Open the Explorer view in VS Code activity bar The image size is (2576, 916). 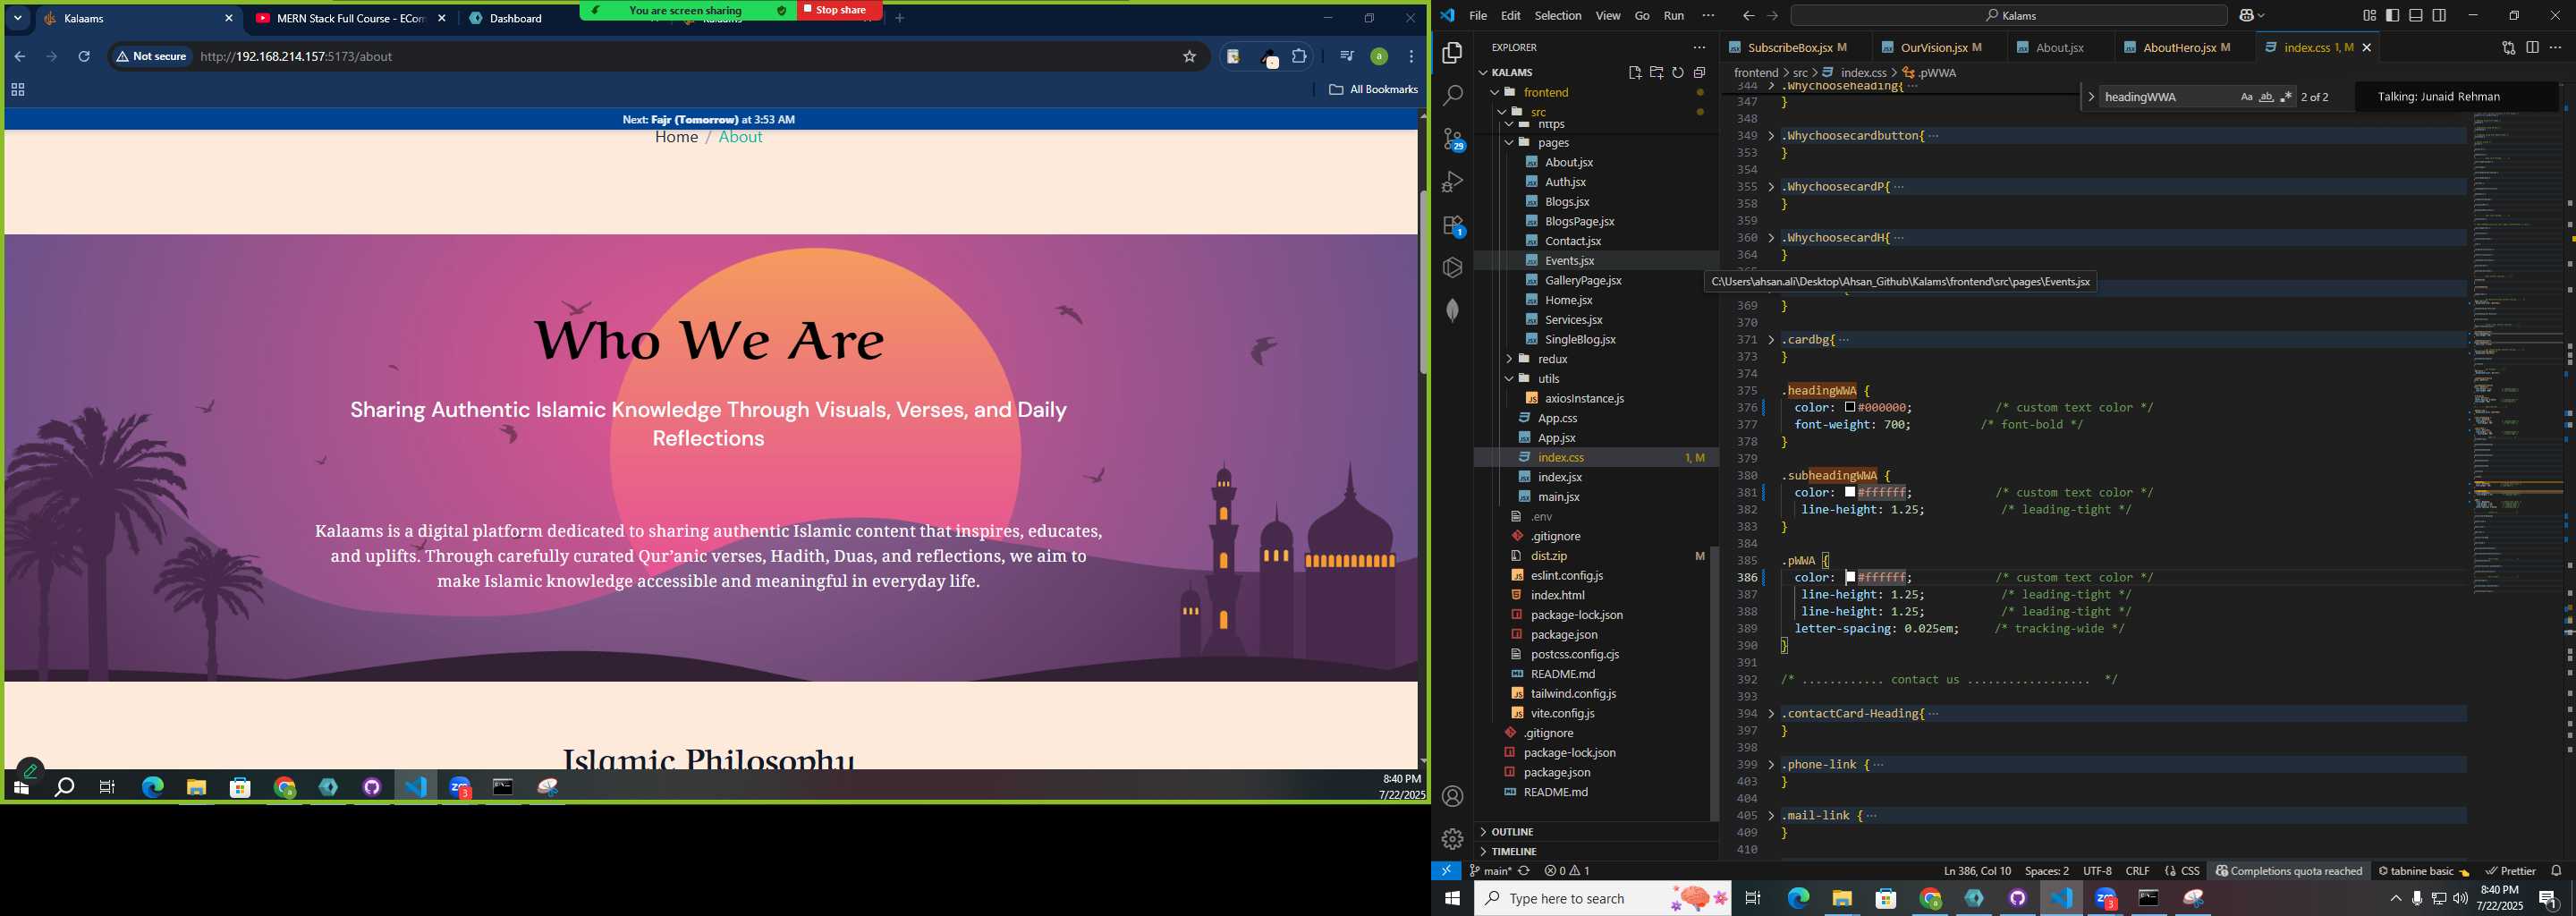click(1452, 53)
